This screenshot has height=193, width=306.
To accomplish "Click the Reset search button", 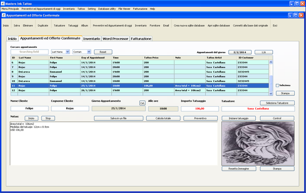I will (x=103, y=52).
